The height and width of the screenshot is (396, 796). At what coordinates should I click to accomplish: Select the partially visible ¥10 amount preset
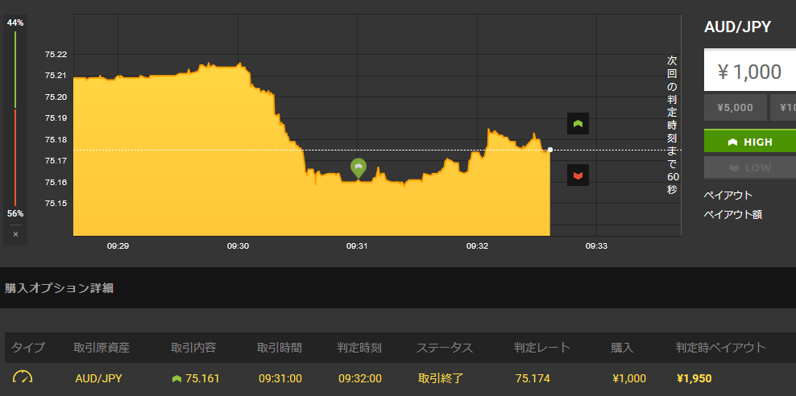pyautogui.click(x=783, y=108)
